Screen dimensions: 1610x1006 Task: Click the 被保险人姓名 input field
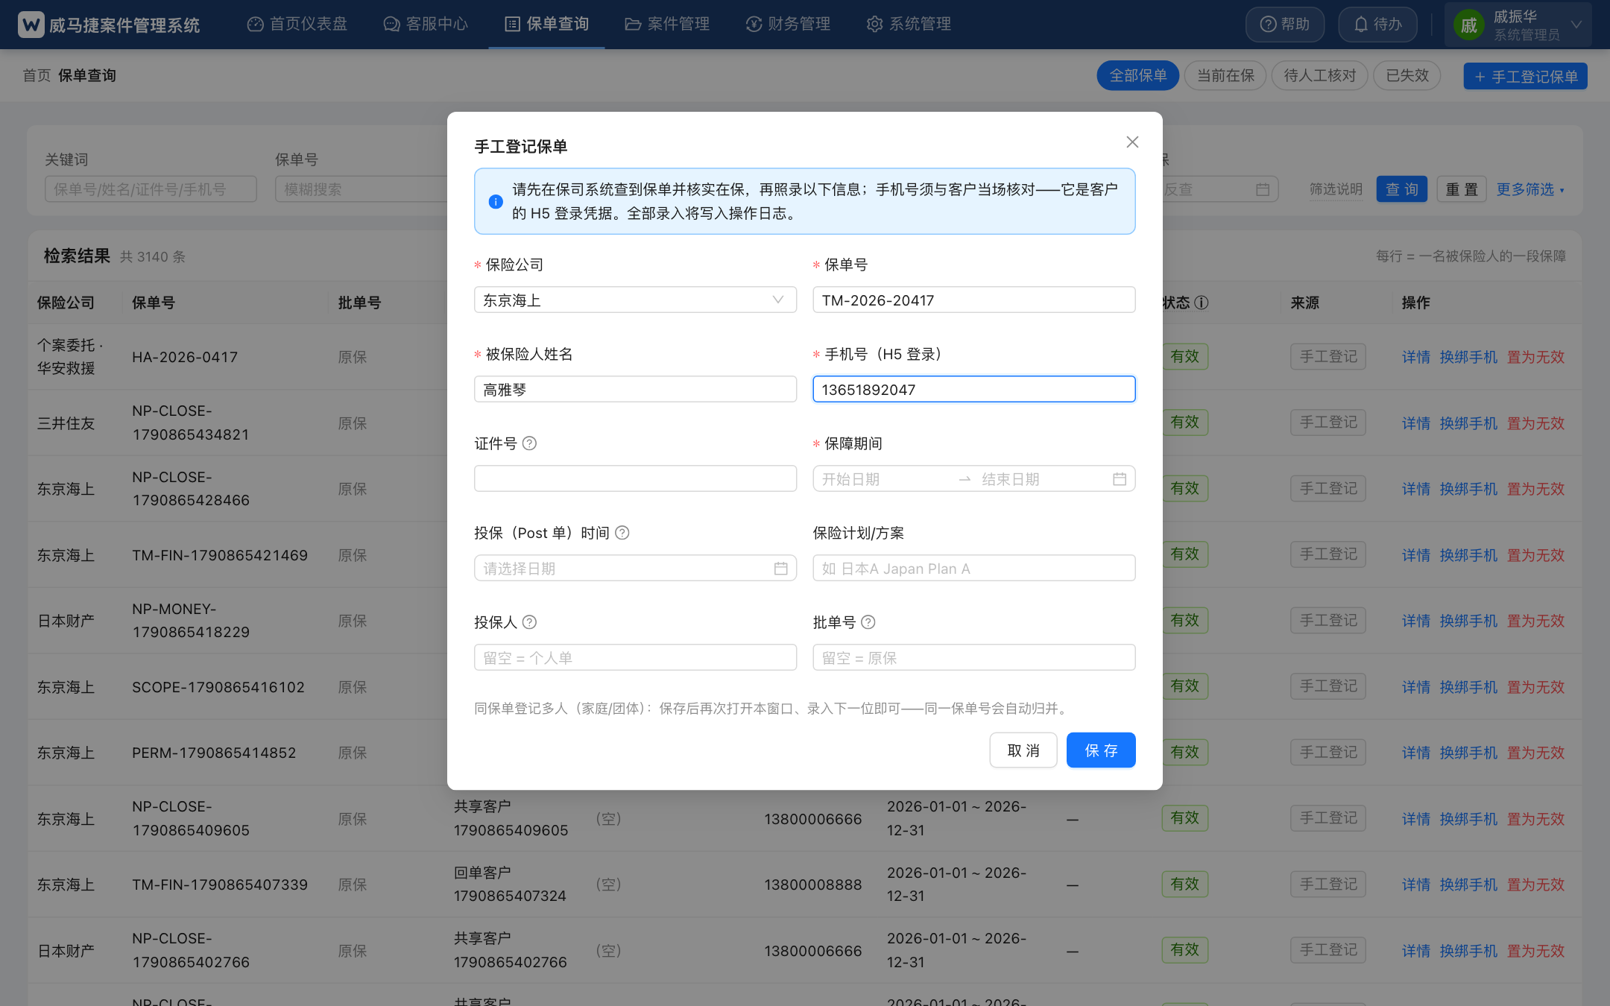coord(635,389)
